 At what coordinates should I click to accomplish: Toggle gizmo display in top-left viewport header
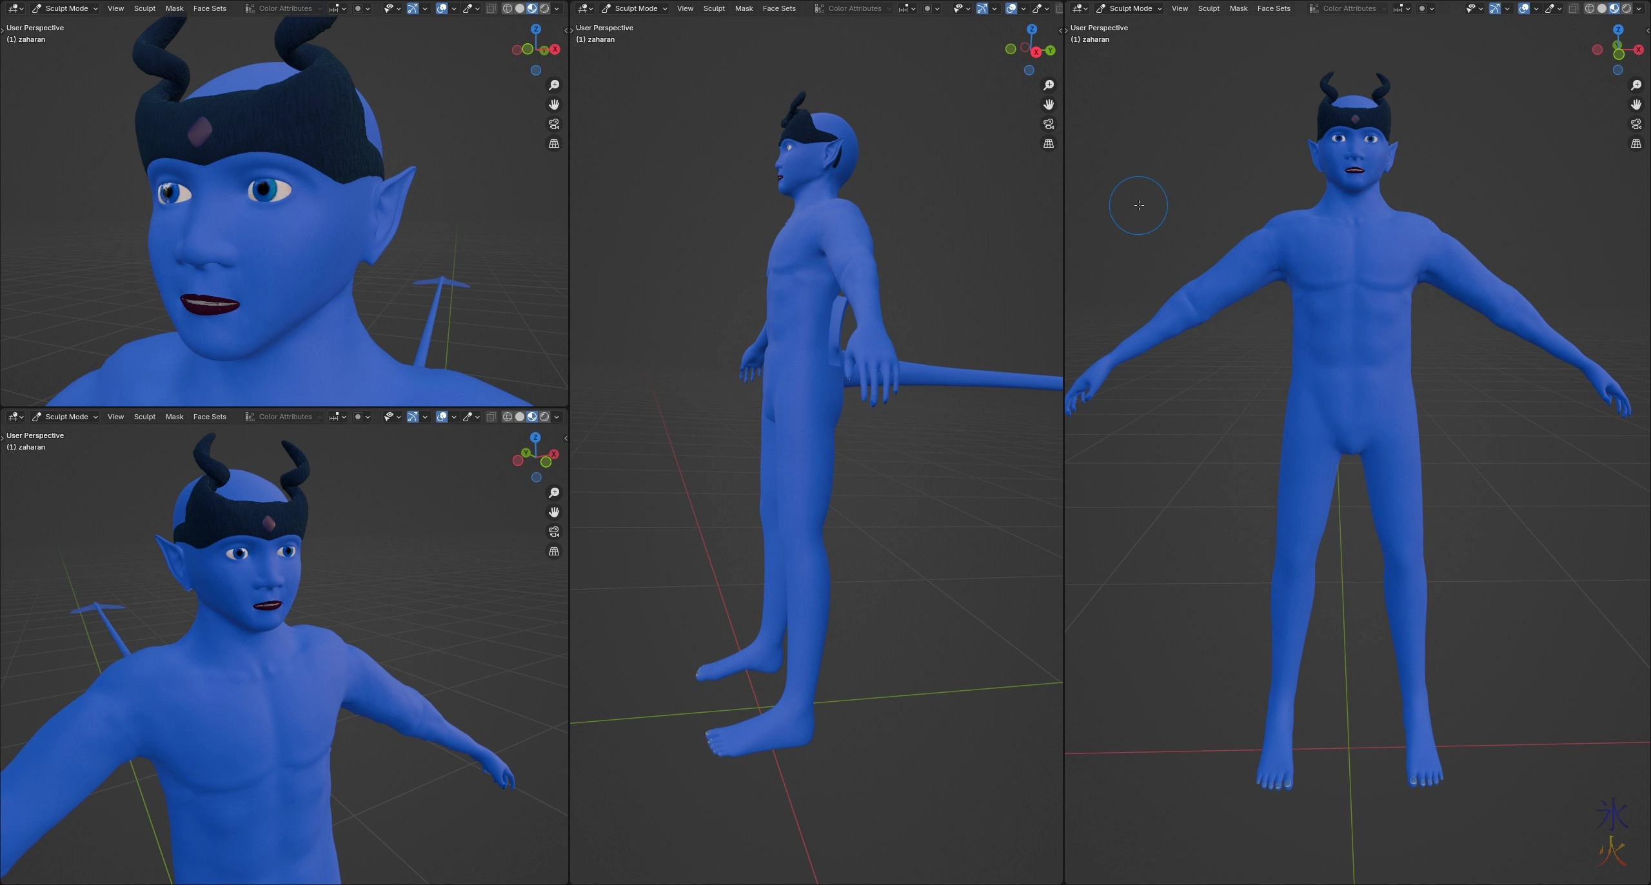(413, 8)
